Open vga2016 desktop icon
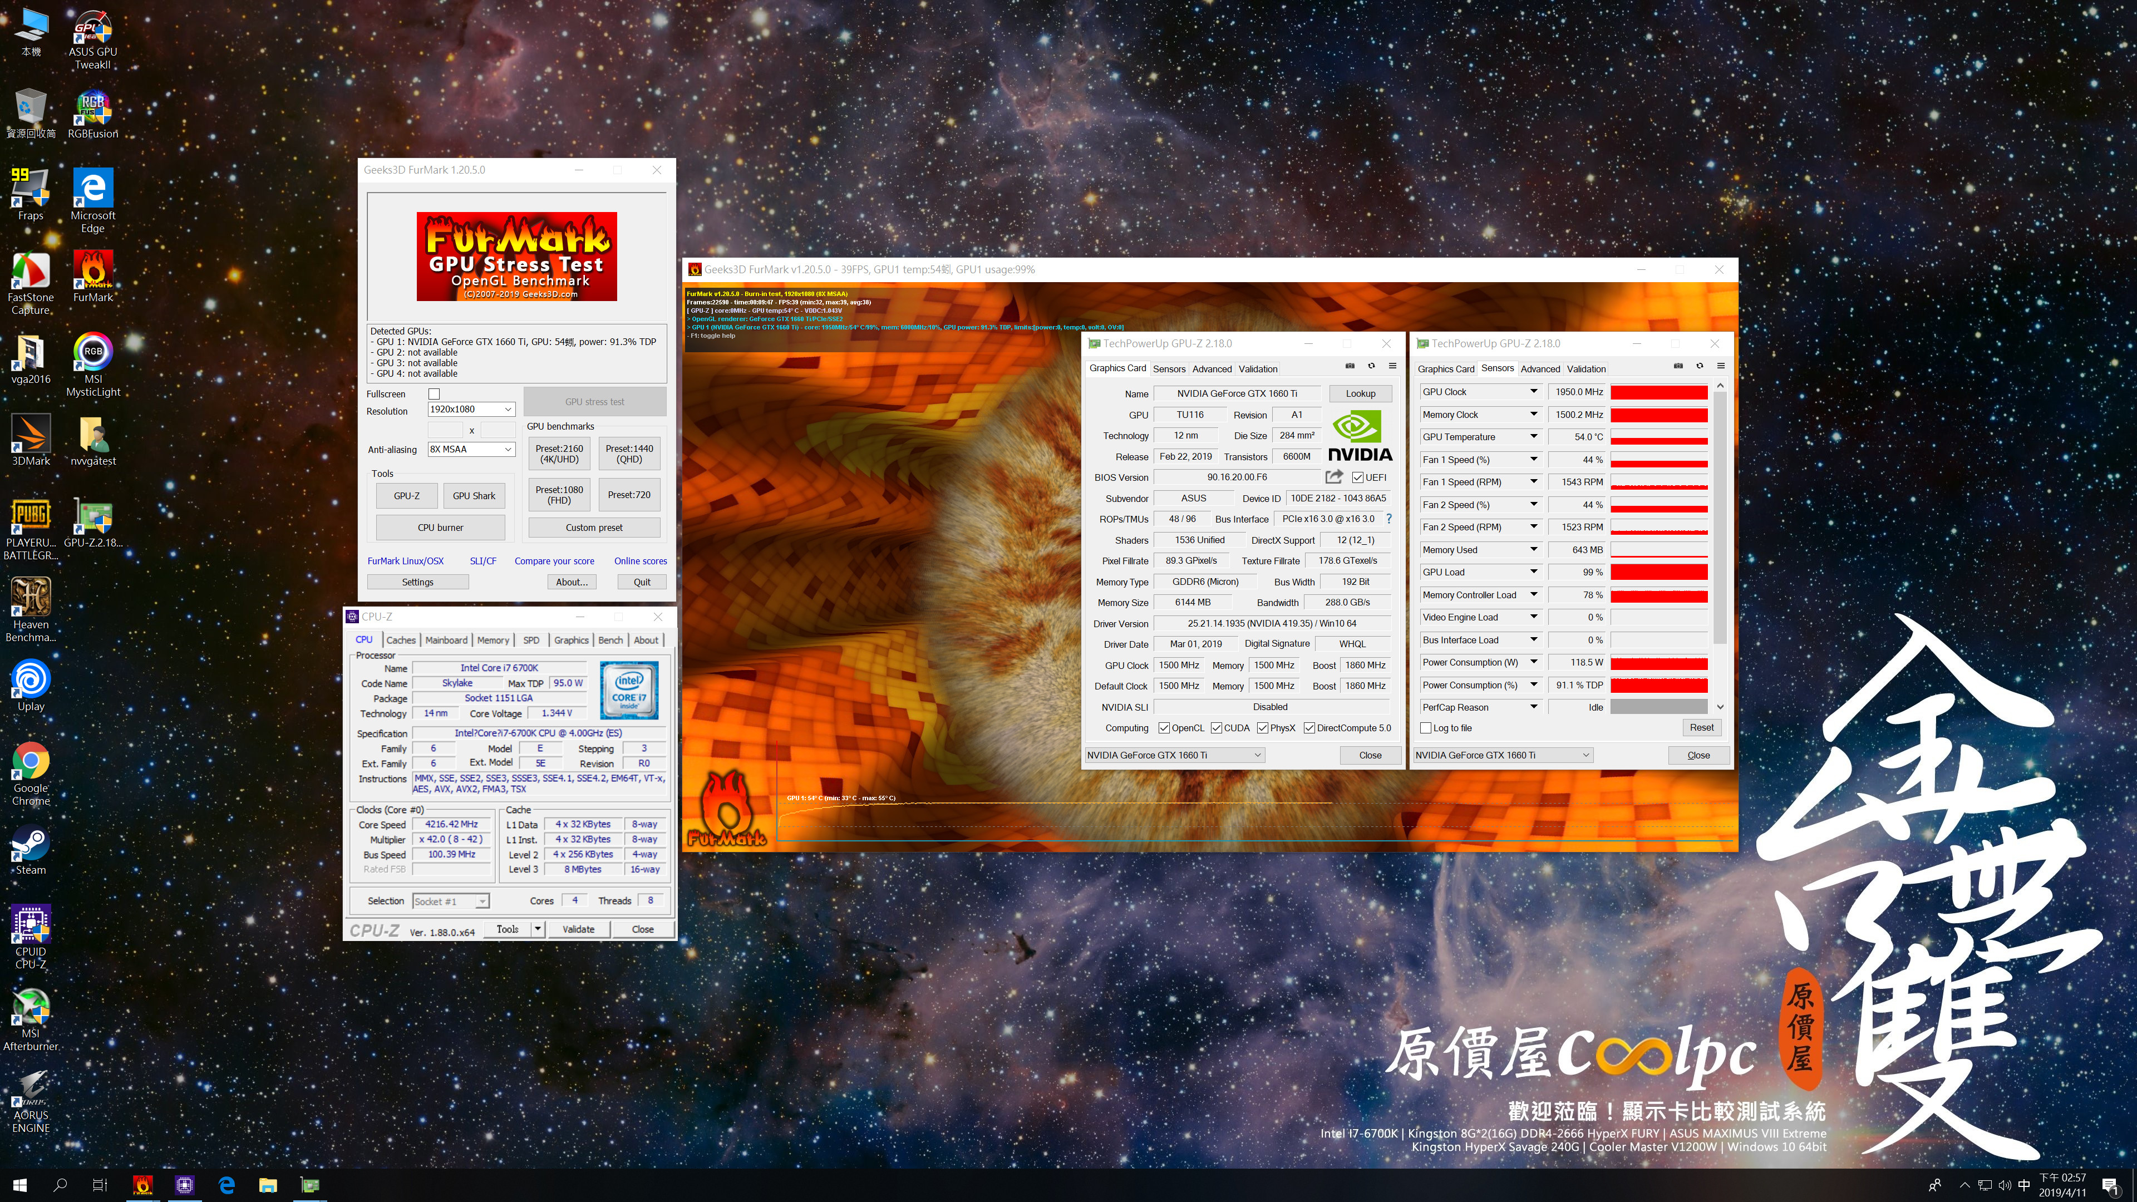2137x1202 pixels. click(31, 359)
